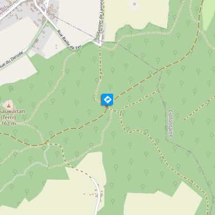Click the blue turn-direction waypoint marker
Viewport: 215px width, 215px height.
coord(107,99)
